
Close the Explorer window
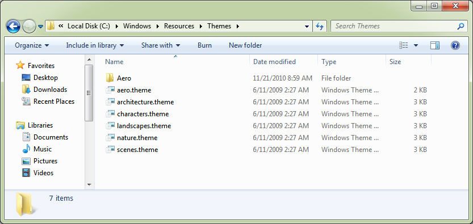pyautogui.click(x=455, y=6)
